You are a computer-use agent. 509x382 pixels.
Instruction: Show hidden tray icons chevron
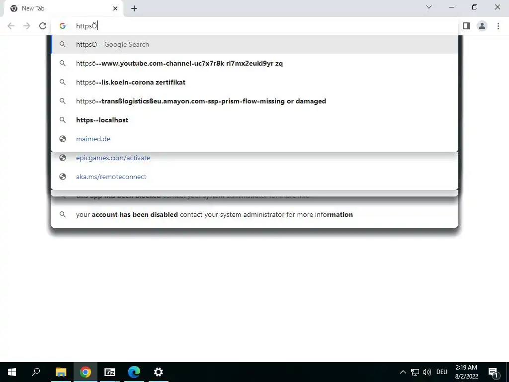pyautogui.click(x=403, y=372)
